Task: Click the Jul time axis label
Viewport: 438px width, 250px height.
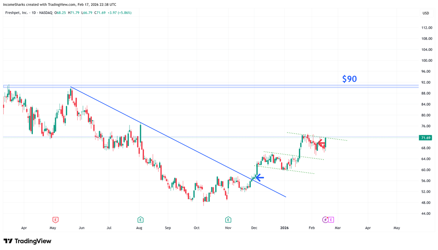Action: 109,228
